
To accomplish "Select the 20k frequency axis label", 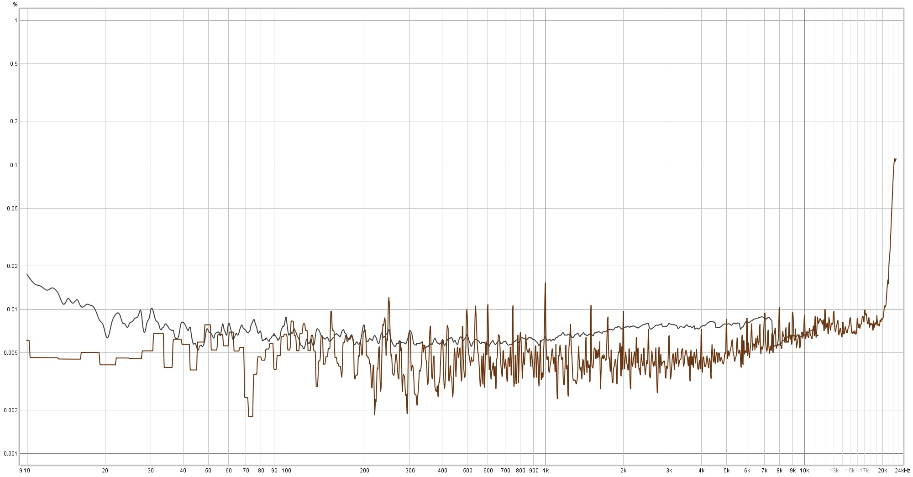I will click(883, 471).
